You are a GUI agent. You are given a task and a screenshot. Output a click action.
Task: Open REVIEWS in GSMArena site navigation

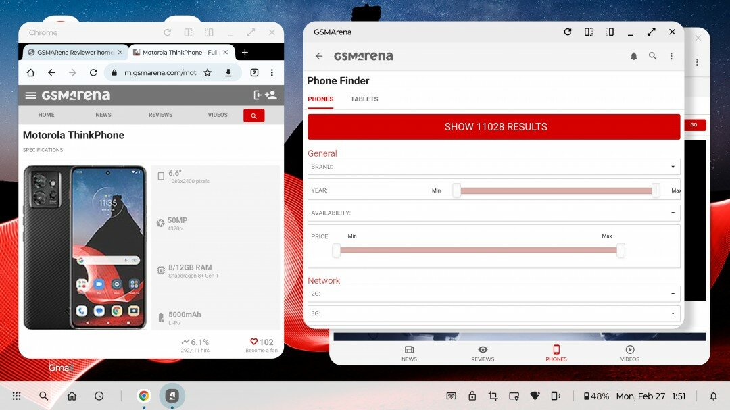click(x=161, y=115)
